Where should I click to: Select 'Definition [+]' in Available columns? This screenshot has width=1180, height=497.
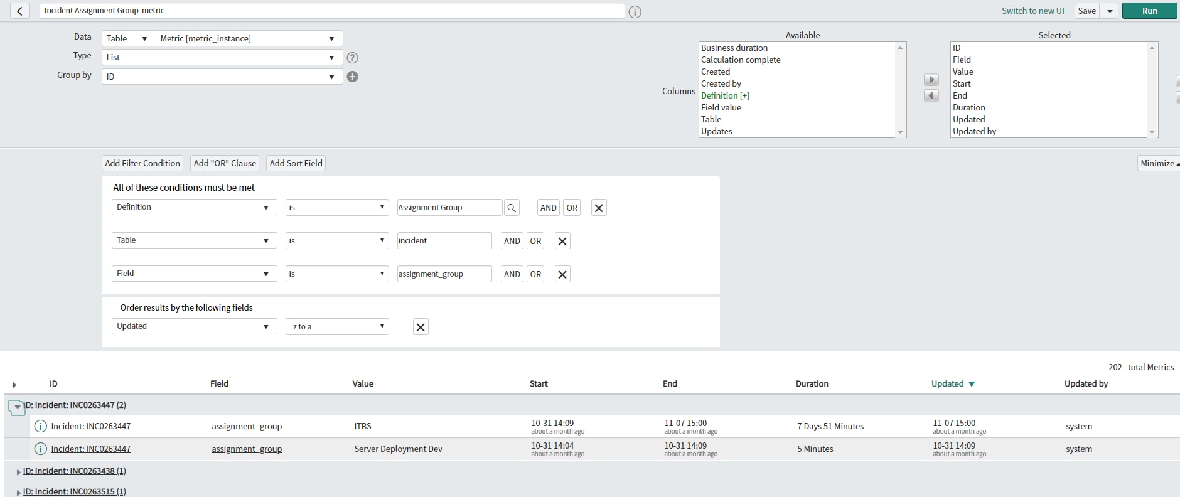click(x=725, y=95)
